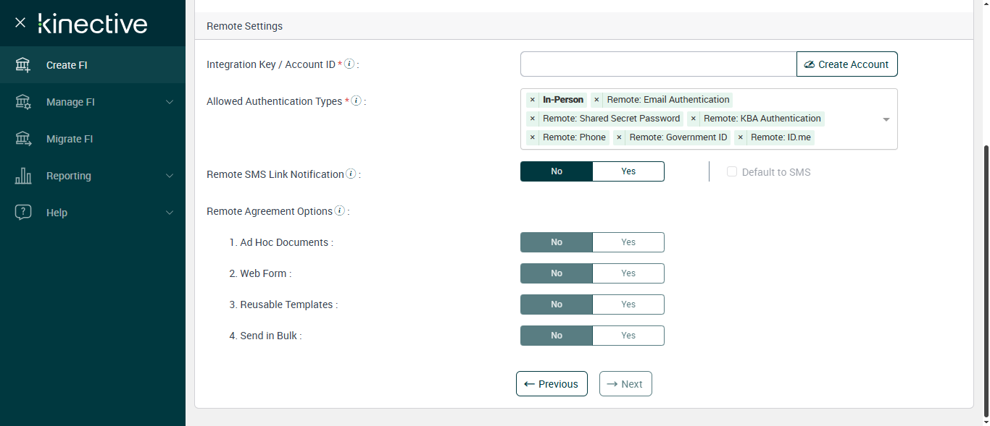The image size is (990, 426).
Task: Open the authentication types dropdown arrow
Action: click(886, 119)
